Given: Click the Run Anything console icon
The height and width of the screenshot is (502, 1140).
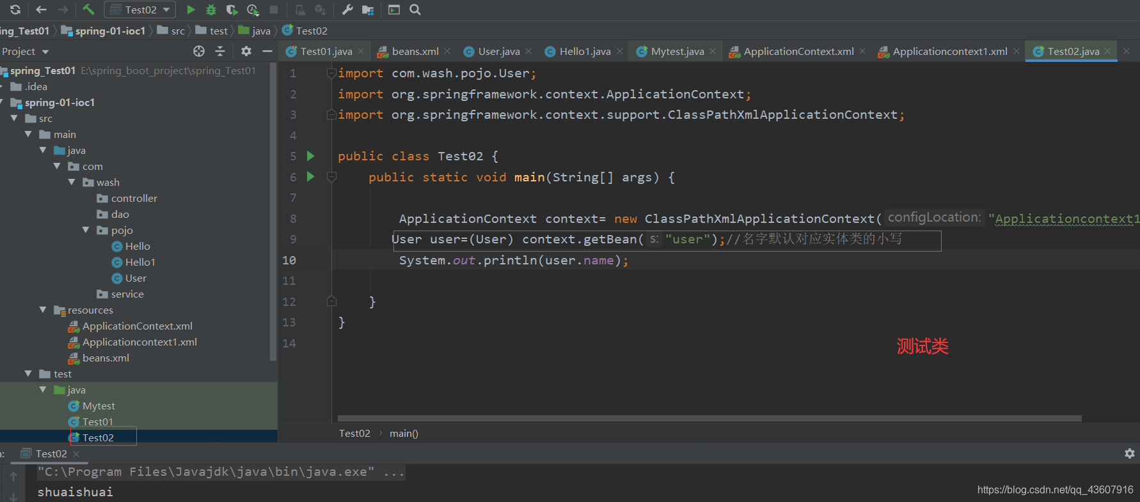Looking at the screenshot, I should (394, 10).
